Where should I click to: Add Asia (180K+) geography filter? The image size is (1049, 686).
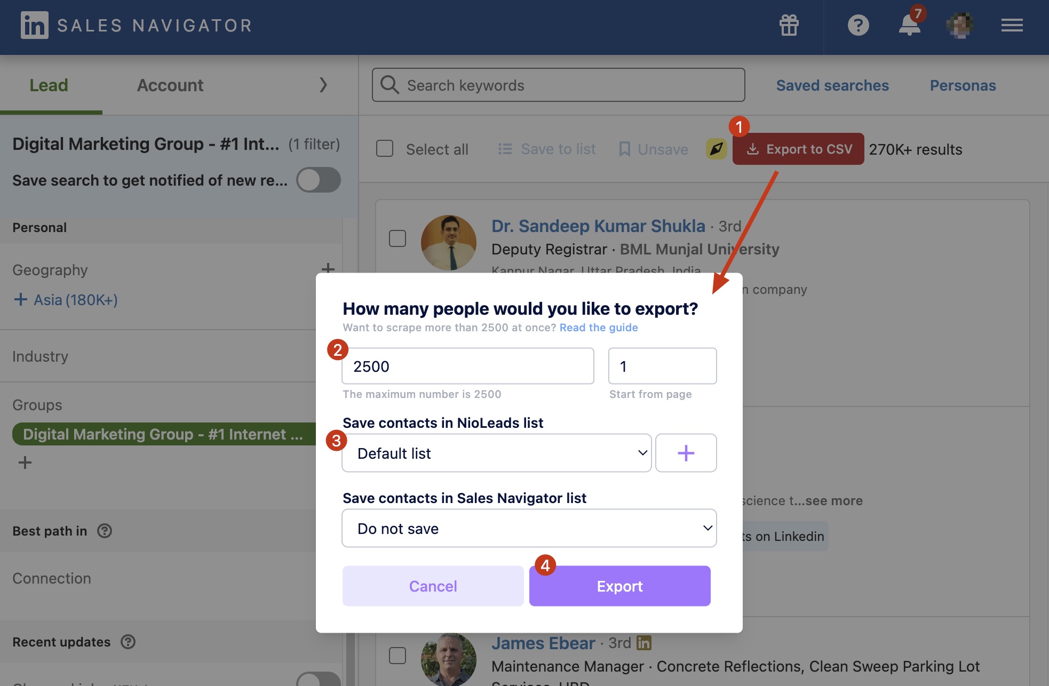[66, 300]
